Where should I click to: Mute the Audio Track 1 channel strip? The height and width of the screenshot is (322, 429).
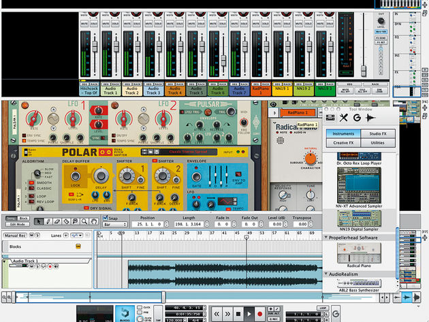[106, 24]
